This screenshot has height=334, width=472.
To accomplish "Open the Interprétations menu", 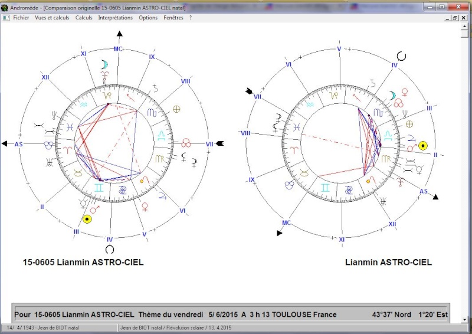I will (x=115, y=18).
